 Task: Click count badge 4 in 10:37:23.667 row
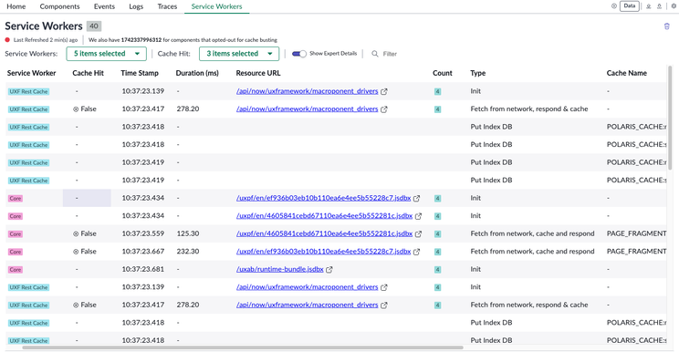(x=437, y=252)
